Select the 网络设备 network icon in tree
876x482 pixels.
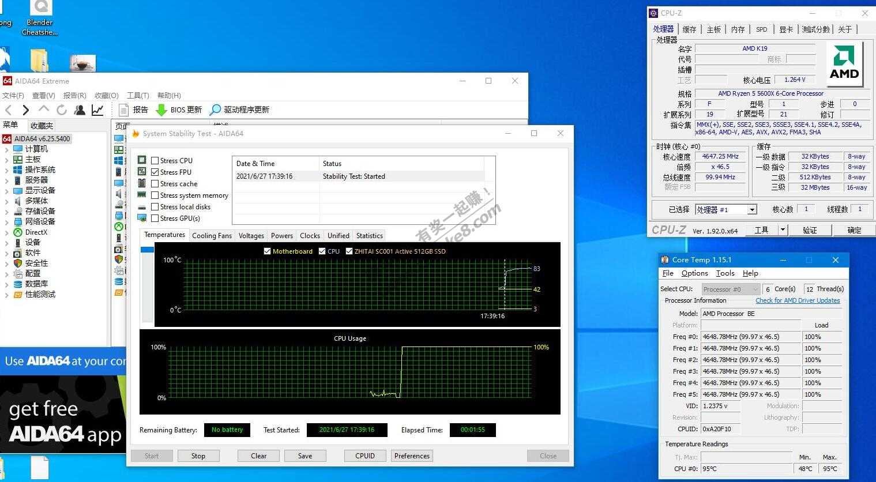pos(18,221)
